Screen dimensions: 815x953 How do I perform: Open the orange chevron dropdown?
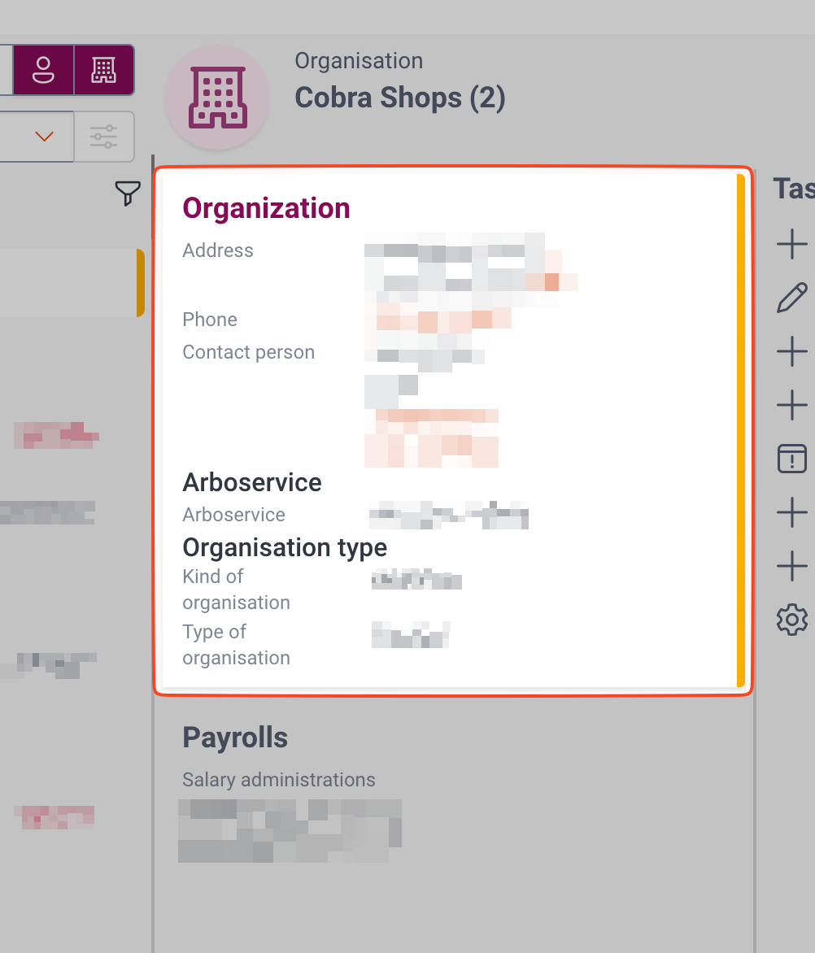(44, 137)
